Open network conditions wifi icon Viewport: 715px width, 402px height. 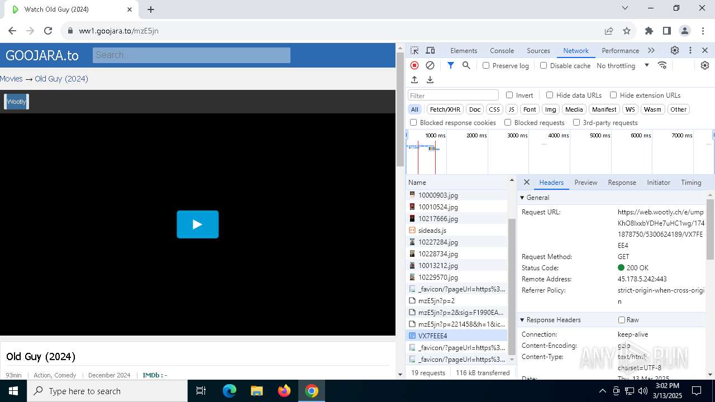(662, 65)
